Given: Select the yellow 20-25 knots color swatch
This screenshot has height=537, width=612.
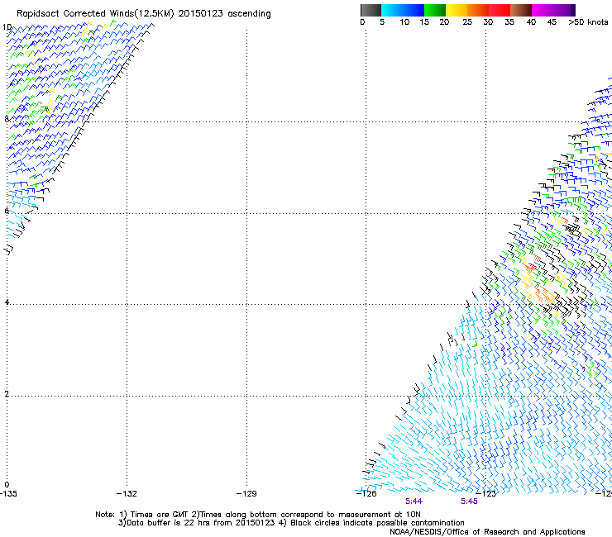Looking at the screenshot, I should [x=457, y=10].
